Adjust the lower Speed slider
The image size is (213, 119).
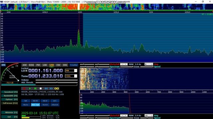pyautogui.click(x=147, y=118)
